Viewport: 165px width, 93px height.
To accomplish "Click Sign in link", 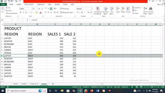I will (x=159, y=4).
